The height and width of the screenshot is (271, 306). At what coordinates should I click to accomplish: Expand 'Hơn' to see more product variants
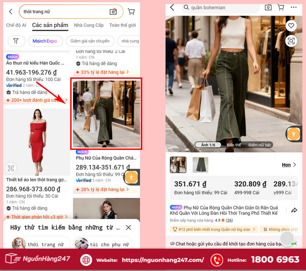pos(289,165)
